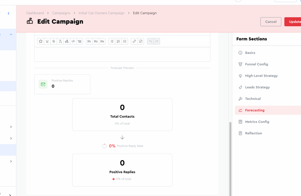This screenshot has width=301, height=196.
Task: Click the clear formatting icon
Action: [60, 41]
